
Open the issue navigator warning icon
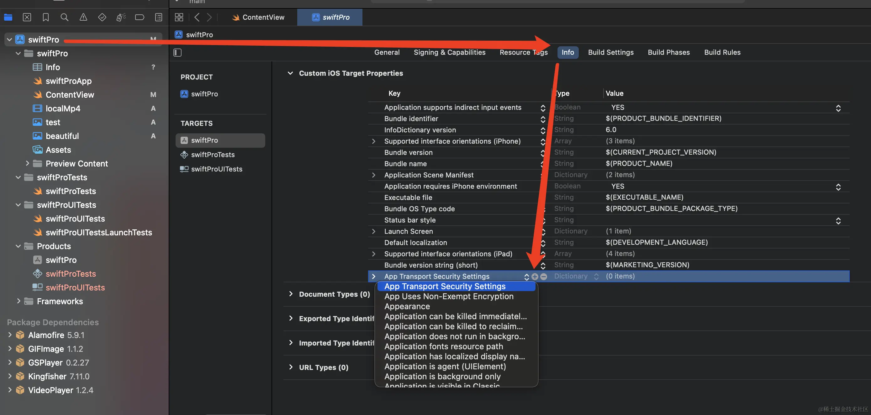pos(83,17)
